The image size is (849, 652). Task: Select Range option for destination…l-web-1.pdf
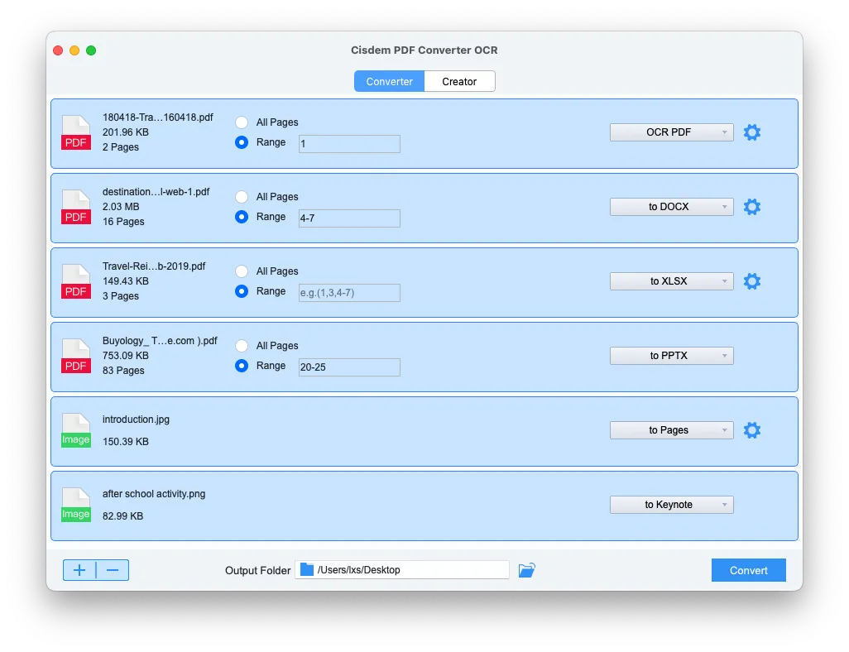click(242, 217)
